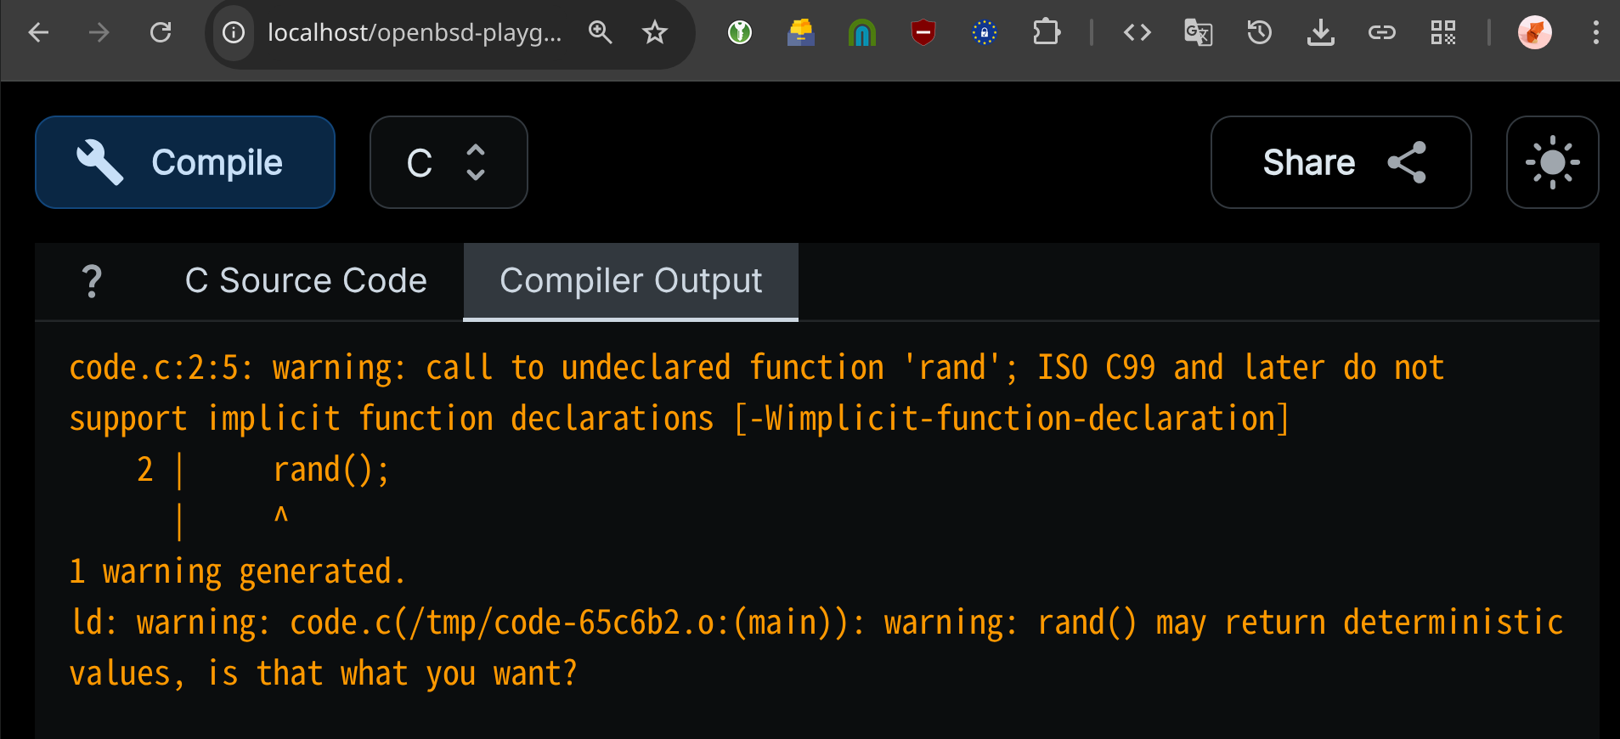The image size is (1620, 739).
Task: Bookmark this page with the star icon
Action: [x=655, y=33]
